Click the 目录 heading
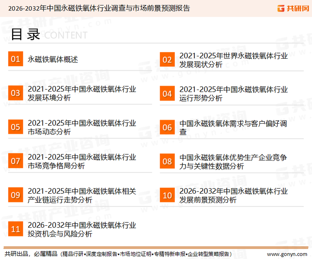 pyautogui.click(x=25, y=34)
